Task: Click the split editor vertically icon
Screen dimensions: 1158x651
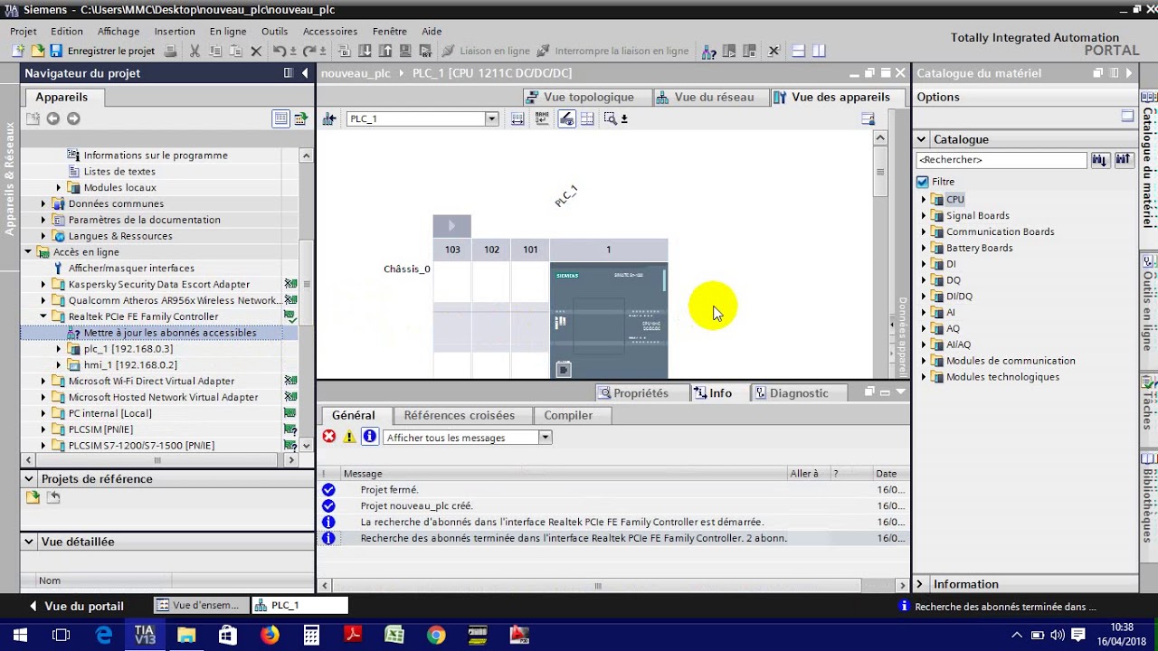Action: pyautogui.click(x=819, y=52)
